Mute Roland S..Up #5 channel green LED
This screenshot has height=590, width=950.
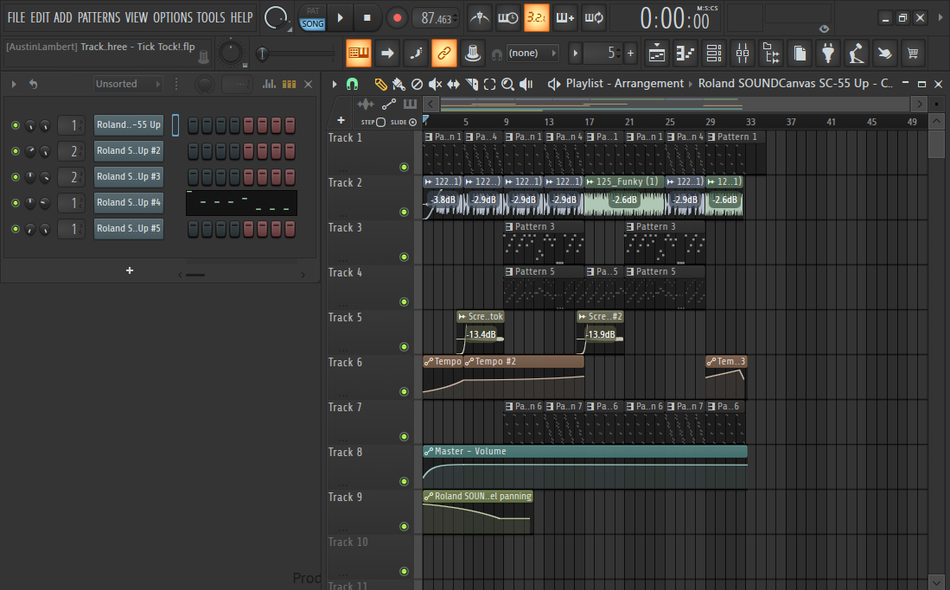16,229
